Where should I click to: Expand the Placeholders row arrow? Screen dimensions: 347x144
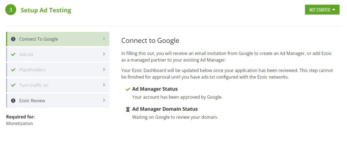point(104,70)
